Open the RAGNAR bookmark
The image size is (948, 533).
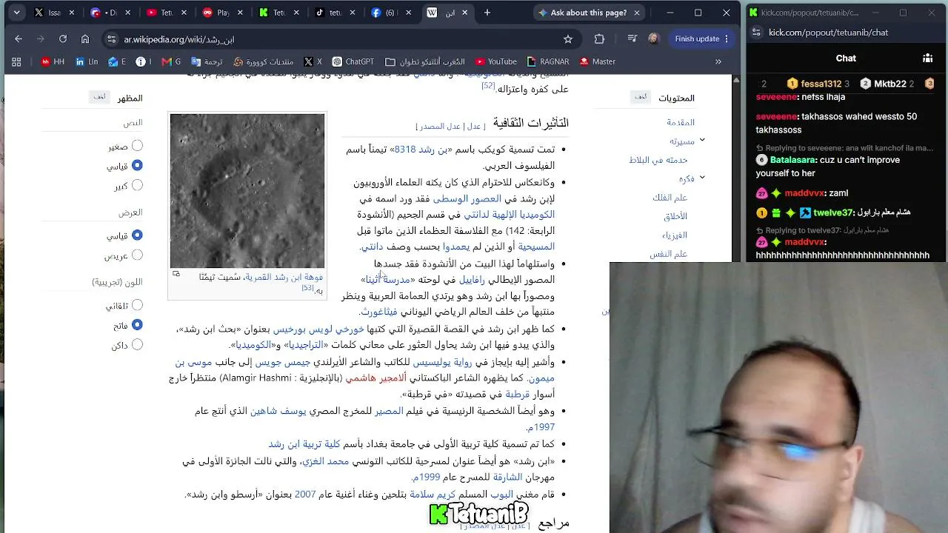548,61
